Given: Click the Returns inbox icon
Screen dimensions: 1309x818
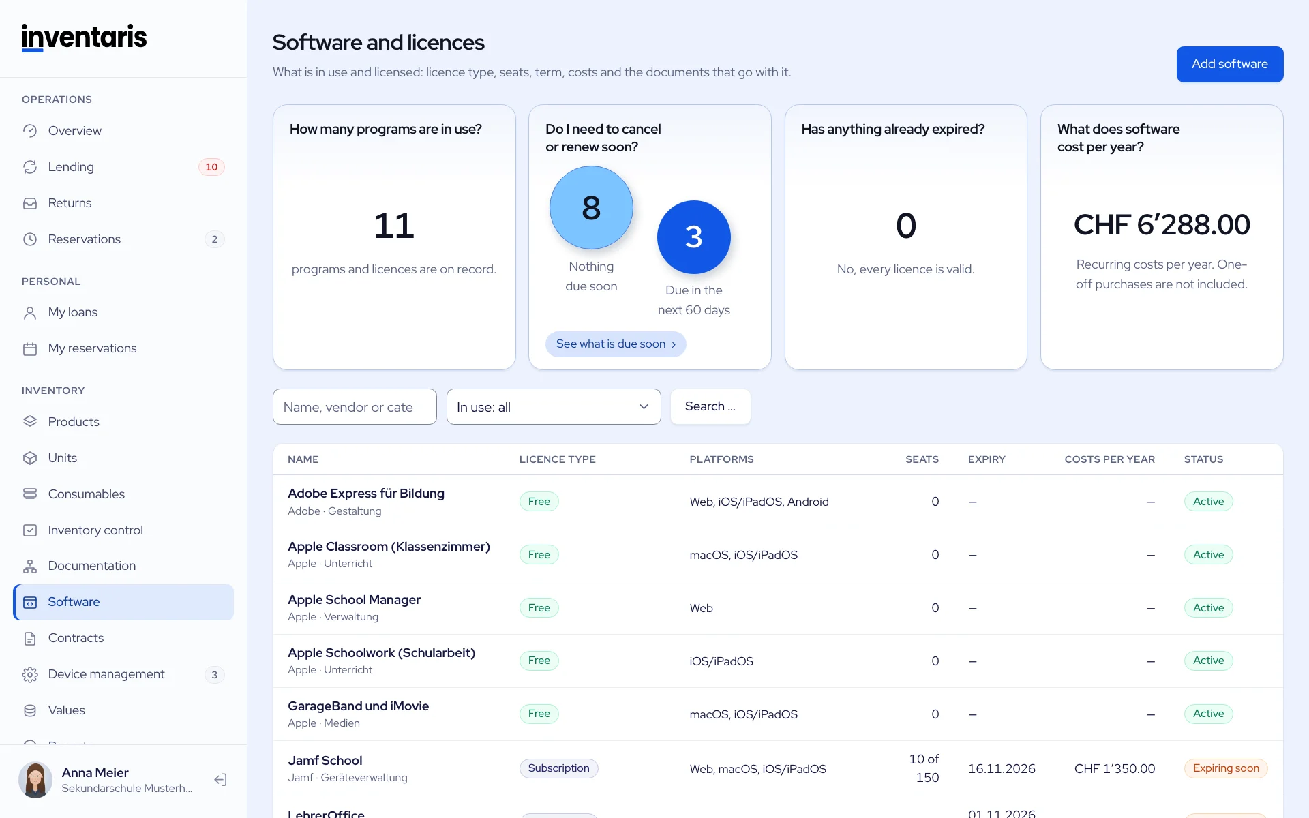Looking at the screenshot, I should point(30,203).
